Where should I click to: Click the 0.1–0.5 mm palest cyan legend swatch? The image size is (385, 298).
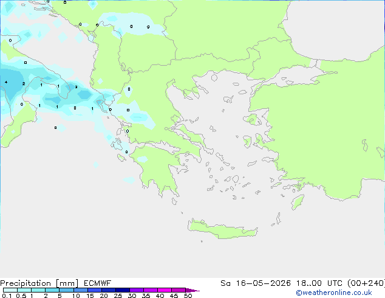(10, 290)
